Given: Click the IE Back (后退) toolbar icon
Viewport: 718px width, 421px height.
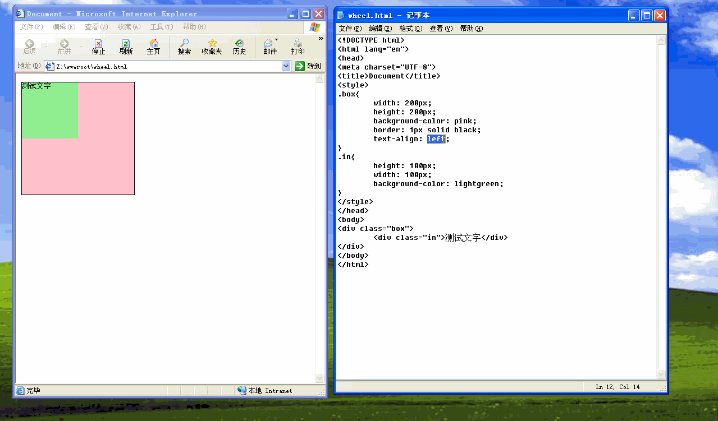Looking at the screenshot, I should pyautogui.click(x=29, y=43).
